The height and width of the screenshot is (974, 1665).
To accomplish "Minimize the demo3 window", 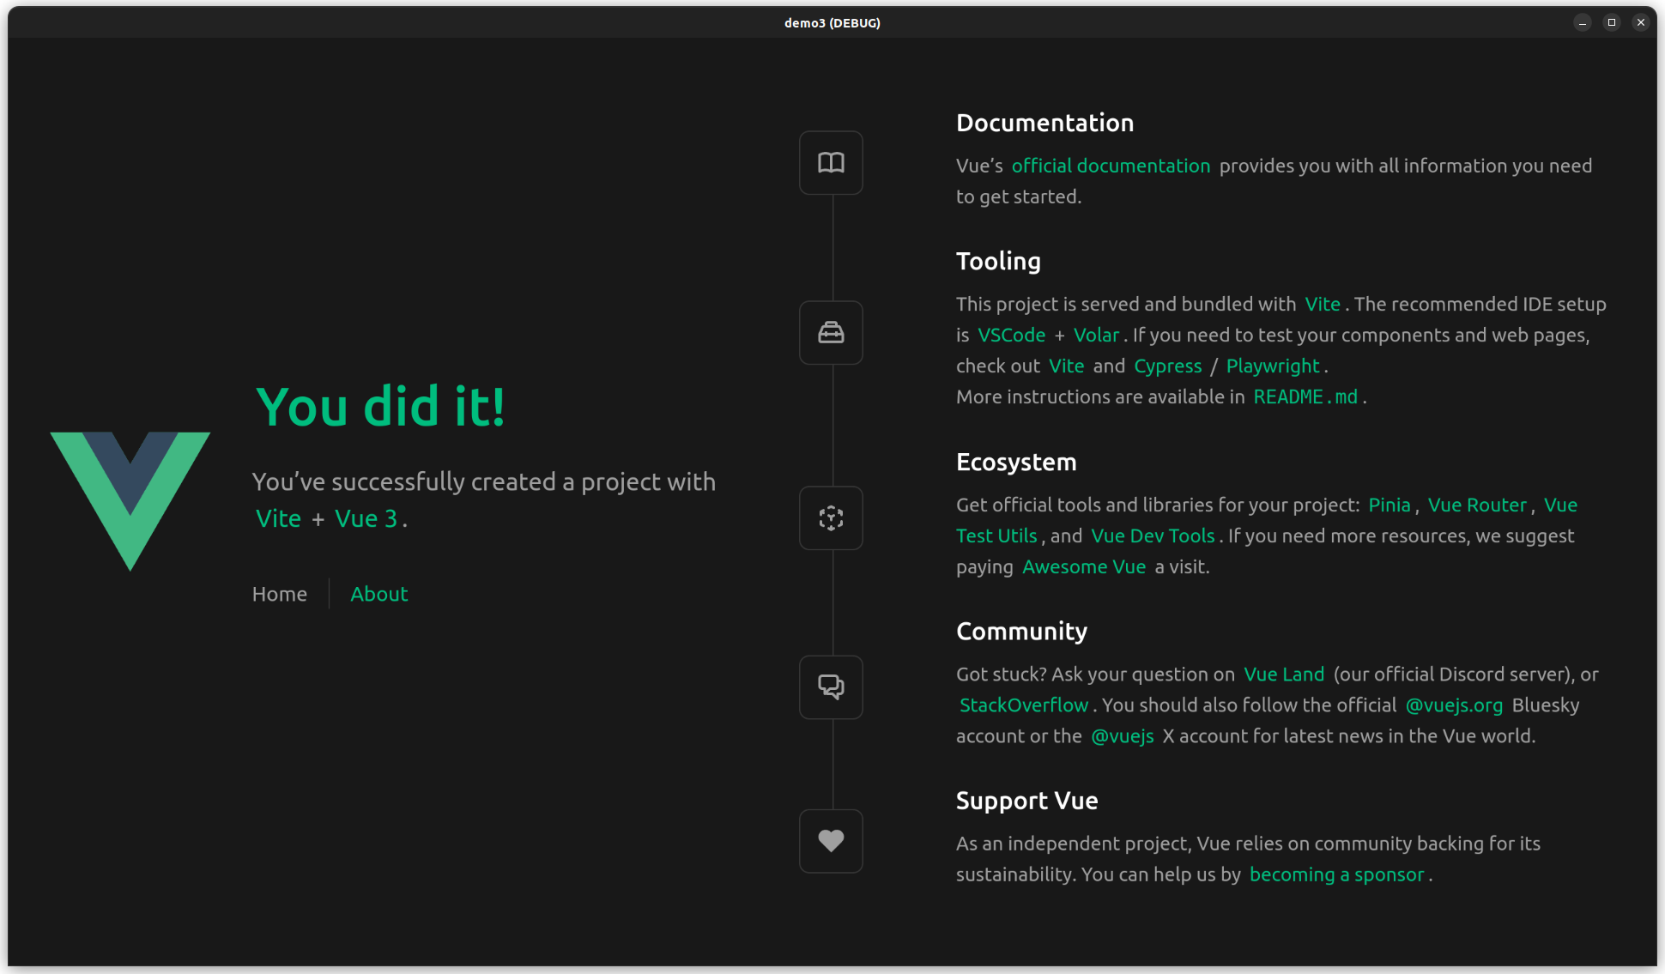I will click(1583, 22).
